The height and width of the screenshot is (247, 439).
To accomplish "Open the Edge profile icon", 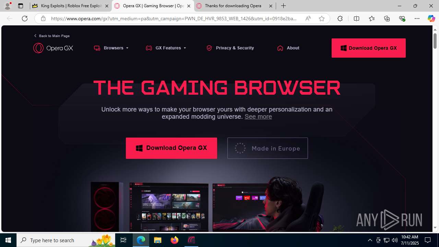I will pos(8,6).
